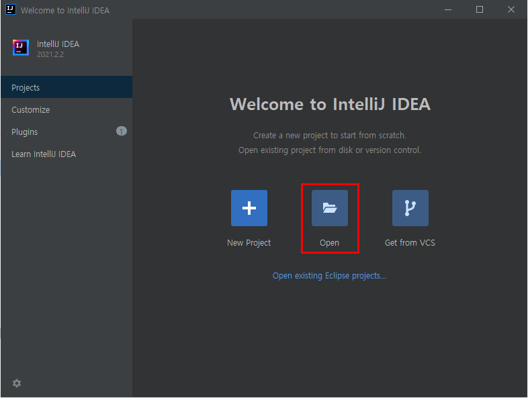Click the Open folder icon

point(330,208)
